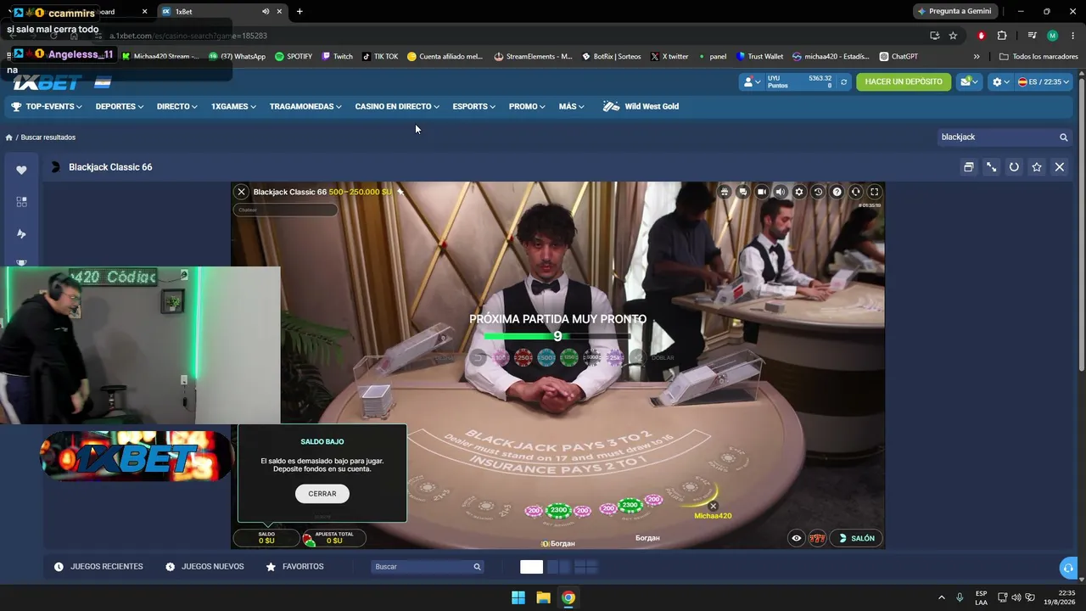Expand the PROMO dropdown
This screenshot has width=1086, height=611.
[x=527, y=107]
